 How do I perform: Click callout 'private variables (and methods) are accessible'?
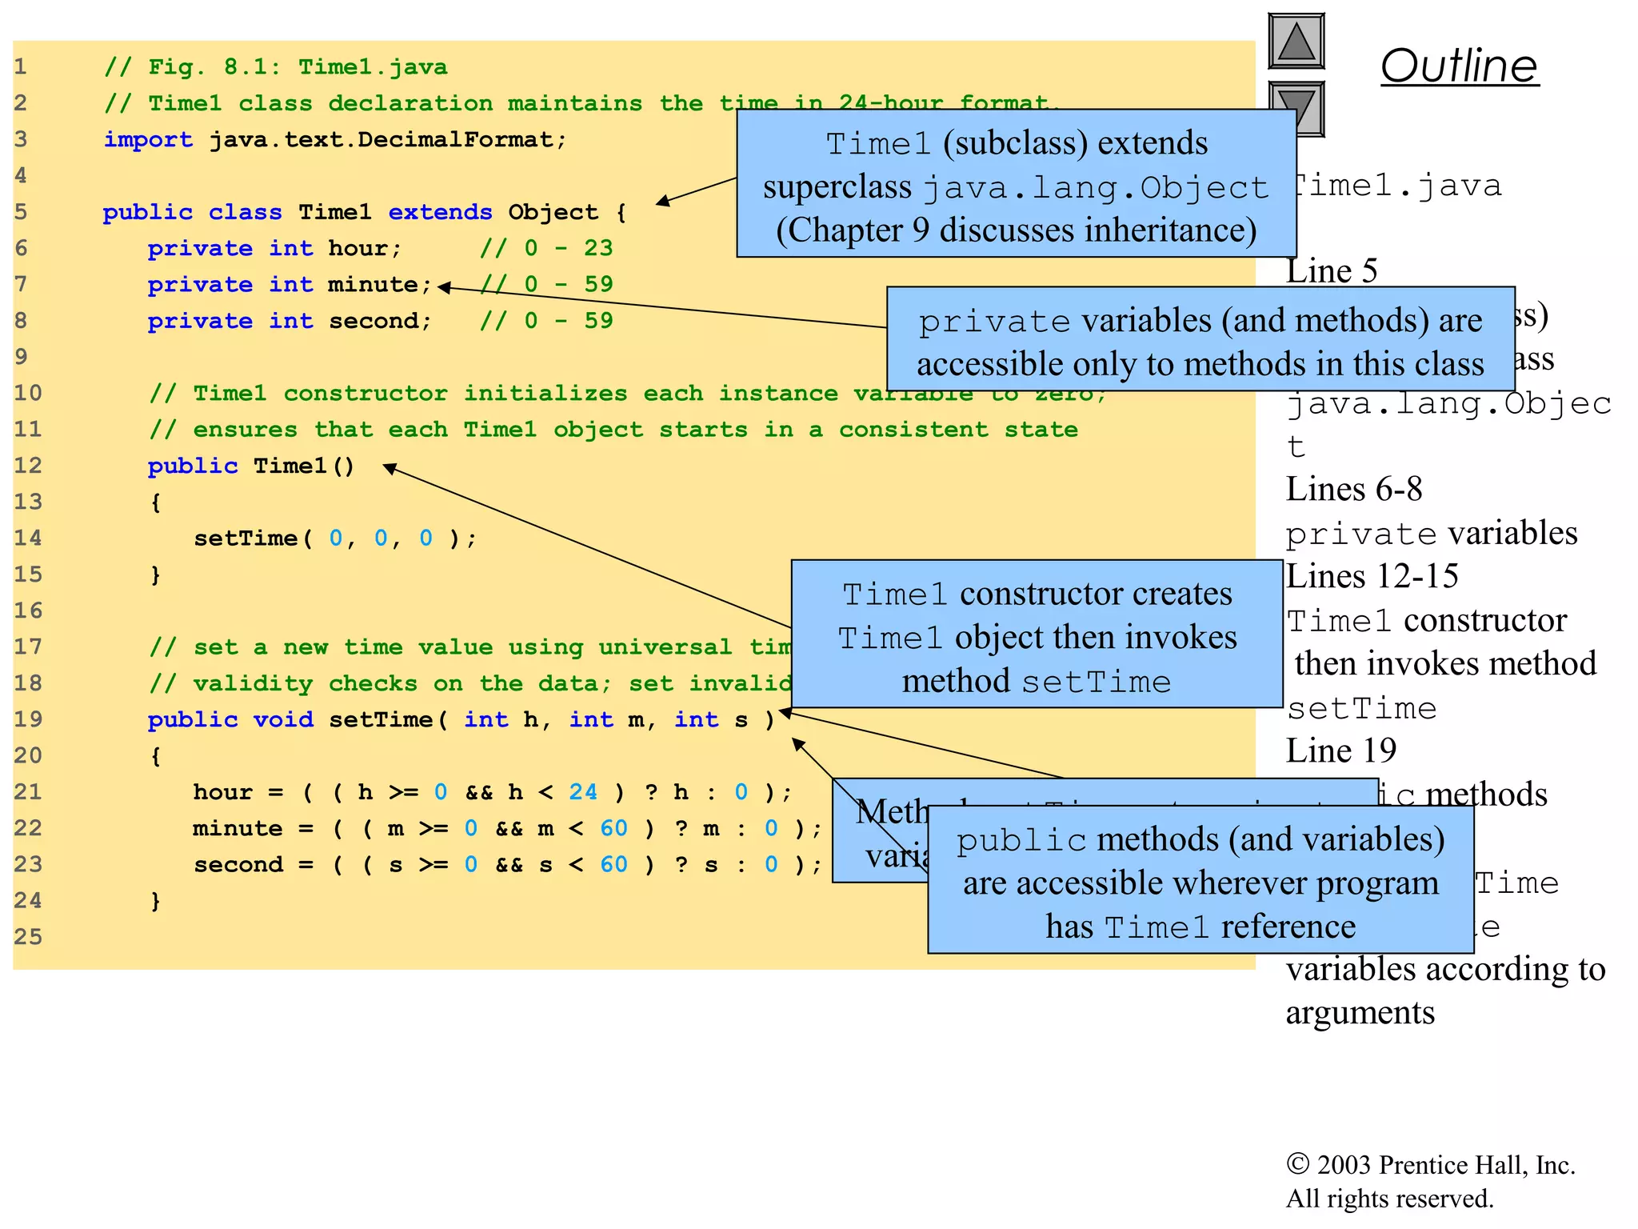(1201, 339)
